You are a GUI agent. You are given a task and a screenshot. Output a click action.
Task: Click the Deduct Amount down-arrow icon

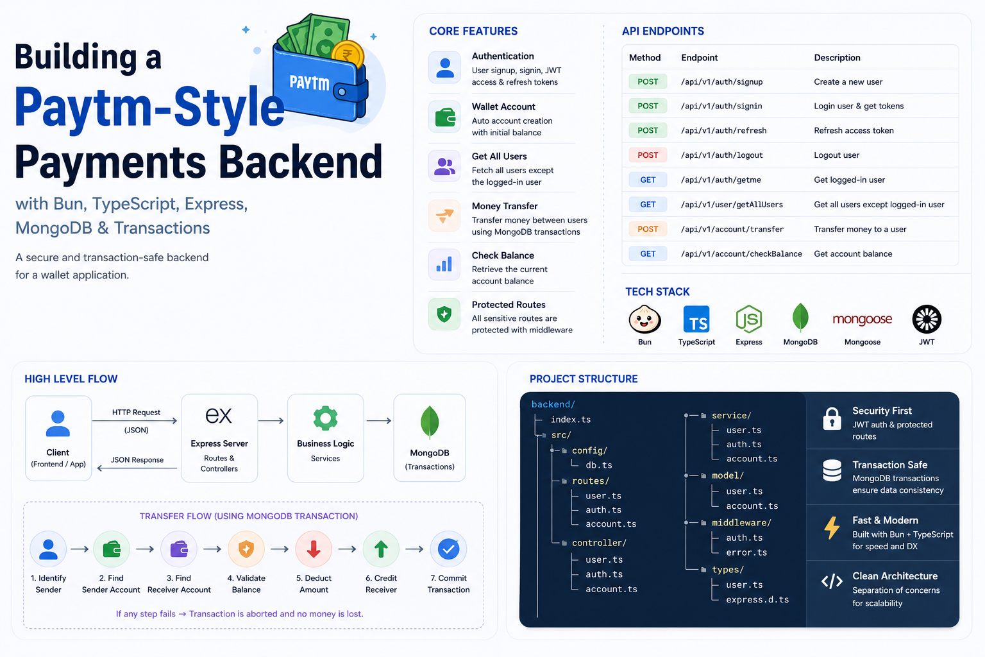tap(314, 549)
